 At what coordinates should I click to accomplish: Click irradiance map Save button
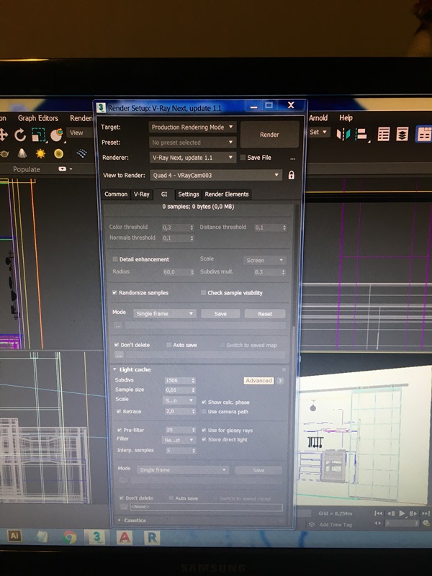click(x=220, y=313)
